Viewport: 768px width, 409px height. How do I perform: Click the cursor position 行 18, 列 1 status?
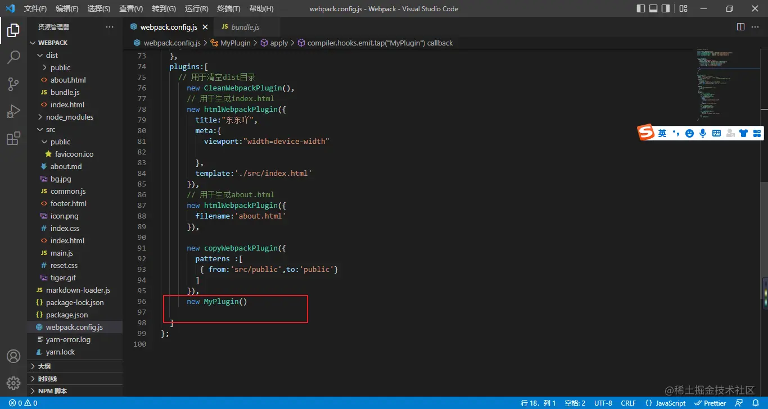[539, 403]
